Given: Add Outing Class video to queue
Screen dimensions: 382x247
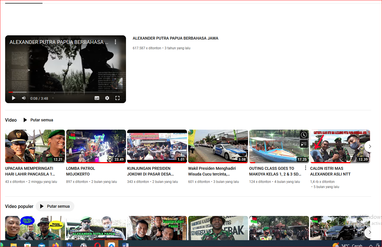Looking at the screenshot, I should 304,144.
